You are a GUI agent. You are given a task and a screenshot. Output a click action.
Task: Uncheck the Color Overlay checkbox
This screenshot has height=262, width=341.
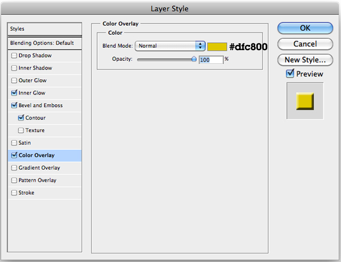click(x=14, y=155)
